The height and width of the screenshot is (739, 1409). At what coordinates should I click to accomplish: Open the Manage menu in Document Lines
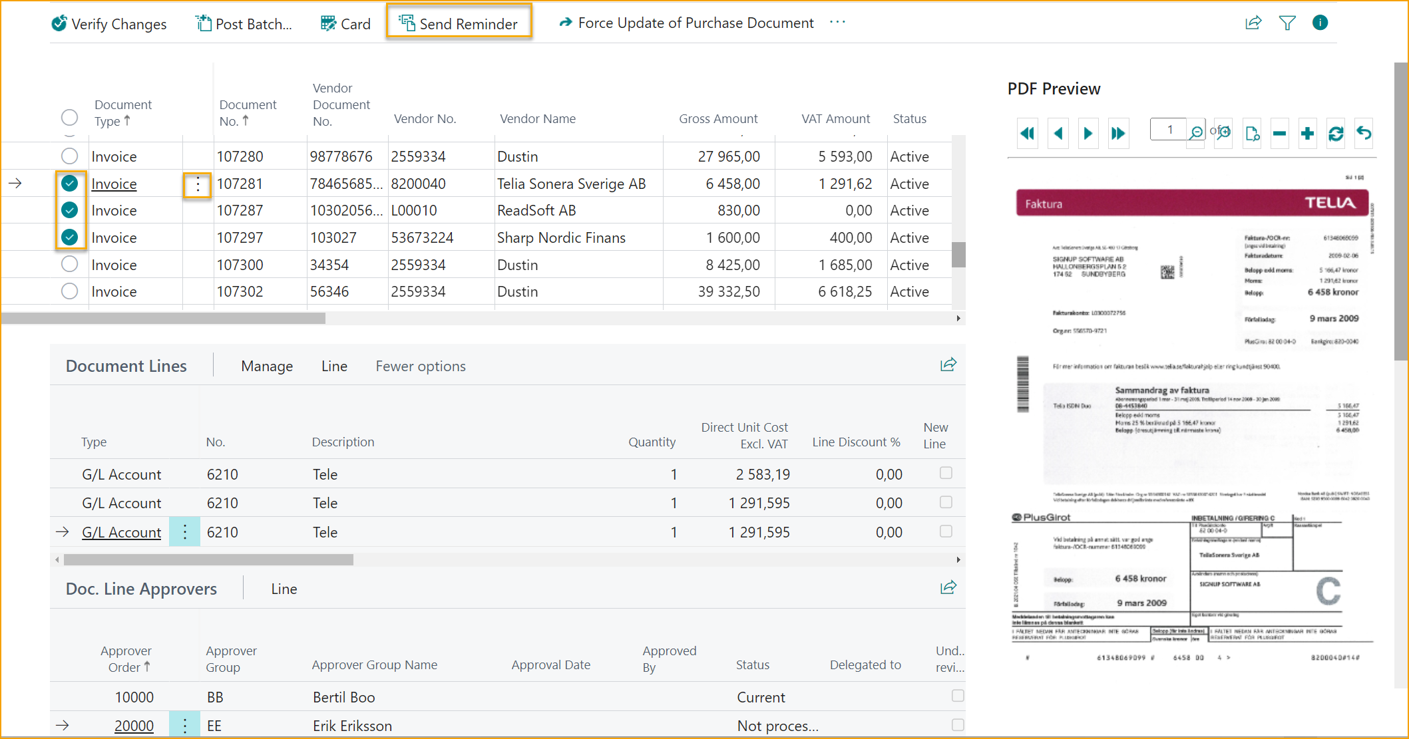tap(267, 367)
